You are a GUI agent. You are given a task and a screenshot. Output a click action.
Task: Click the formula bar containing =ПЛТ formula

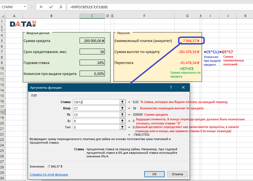click(160, 7)
